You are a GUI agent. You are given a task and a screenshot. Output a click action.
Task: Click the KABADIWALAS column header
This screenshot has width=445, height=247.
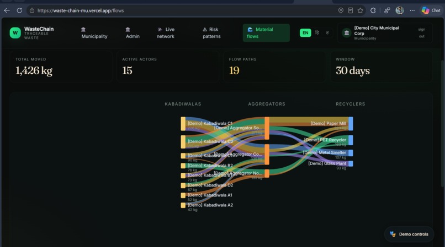(x=183, y=104)
